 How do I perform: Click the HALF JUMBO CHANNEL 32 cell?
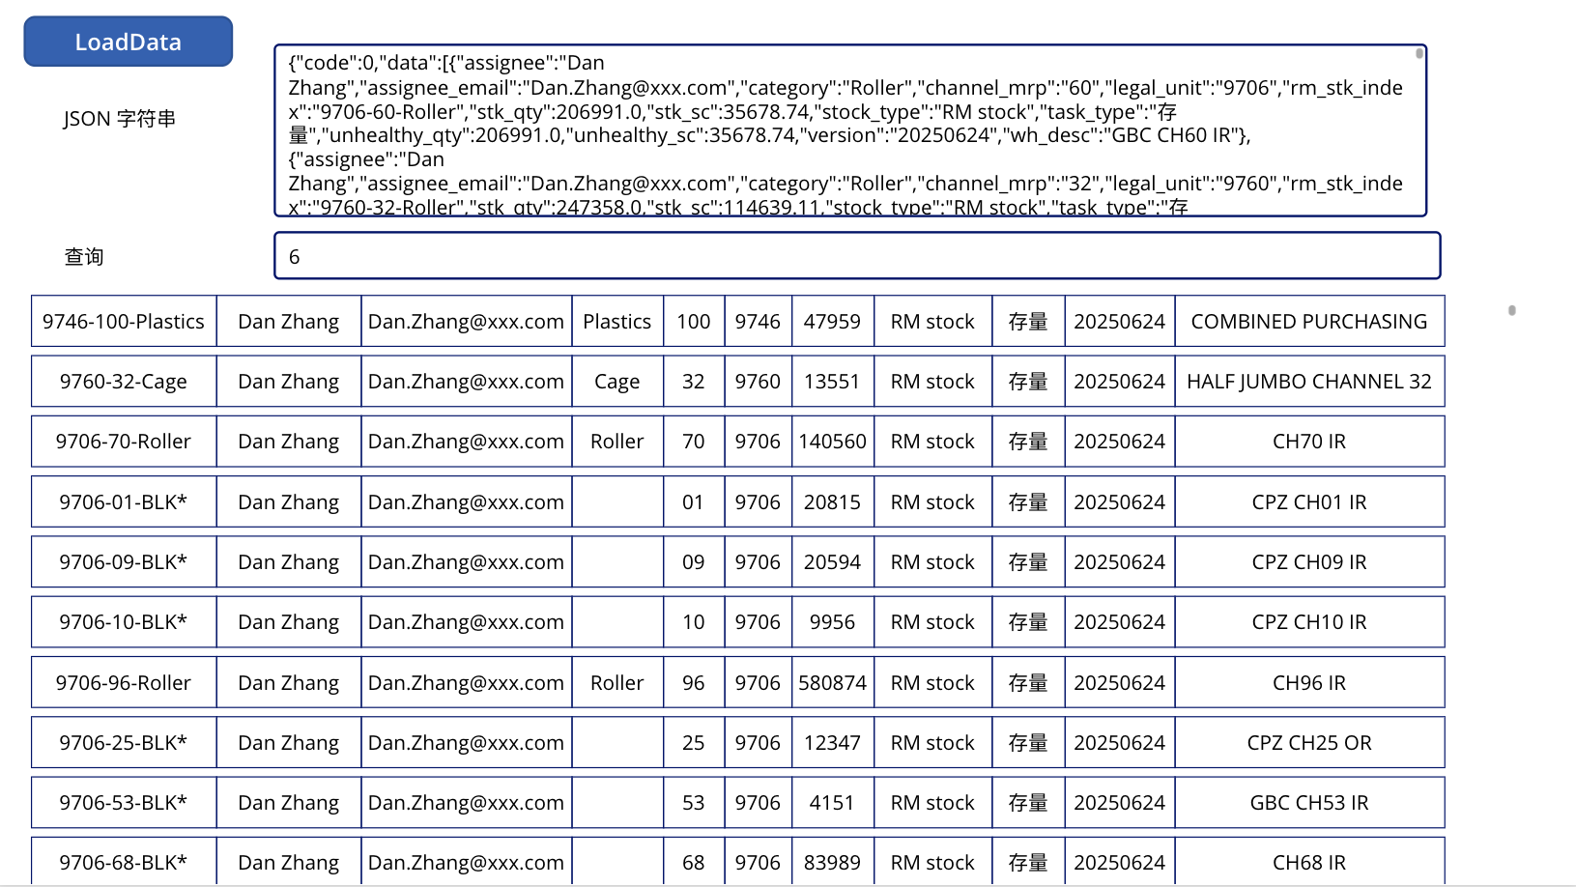click(x=1309, y=382)
